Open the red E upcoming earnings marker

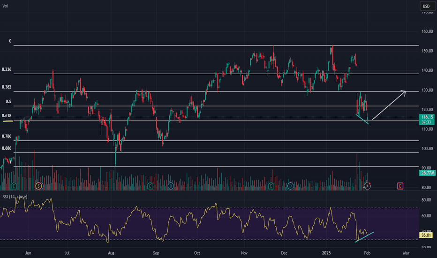coord(400,186)
